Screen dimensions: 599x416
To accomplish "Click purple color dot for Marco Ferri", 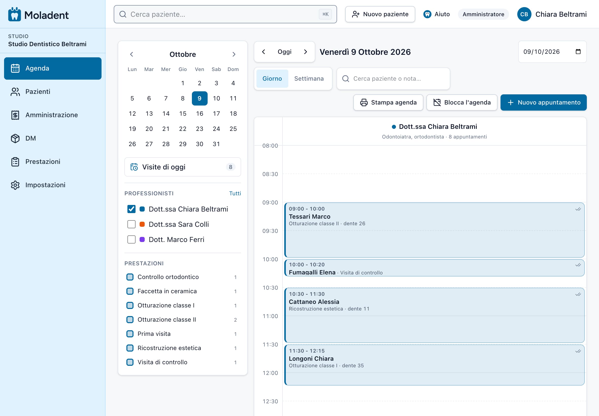I will click(x=142, y=239).
